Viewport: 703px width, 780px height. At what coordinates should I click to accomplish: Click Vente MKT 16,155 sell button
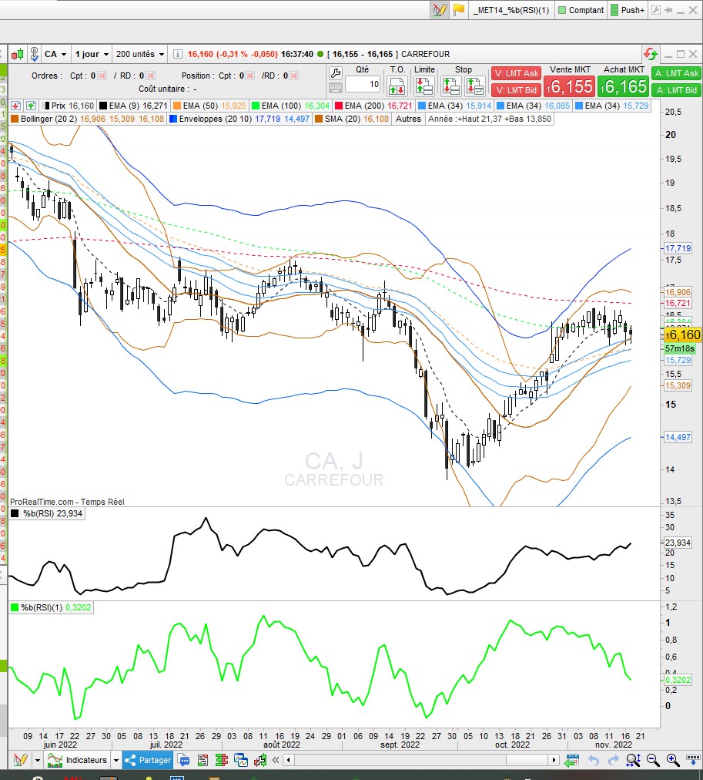(x=569, y=86)
